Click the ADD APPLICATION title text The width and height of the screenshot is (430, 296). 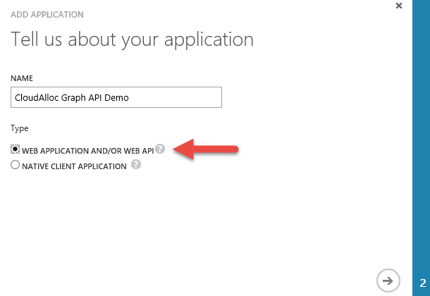pos(47,14)
